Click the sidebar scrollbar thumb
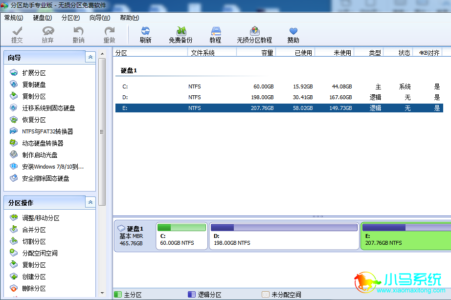Image resolution: width=451 pixels, height=300 pixels. pyautogui.click(x=102, y=132)
